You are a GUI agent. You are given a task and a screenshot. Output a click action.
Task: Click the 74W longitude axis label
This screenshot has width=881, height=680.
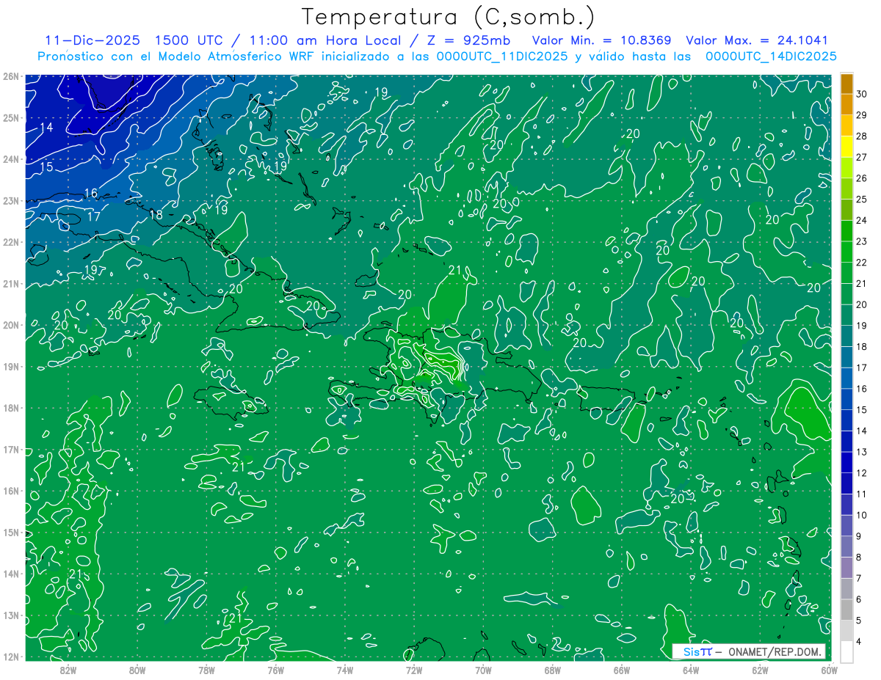[345, 670]
